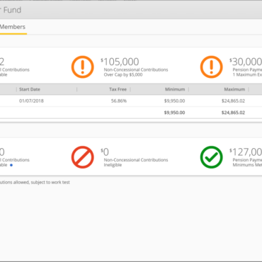Click the 56.86% tax free value

[x=119, y=101]
